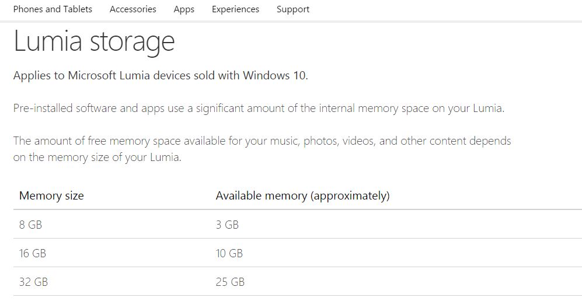Click the Lumia storage page heading
This screenshot has height=308, width=582.
94,41
